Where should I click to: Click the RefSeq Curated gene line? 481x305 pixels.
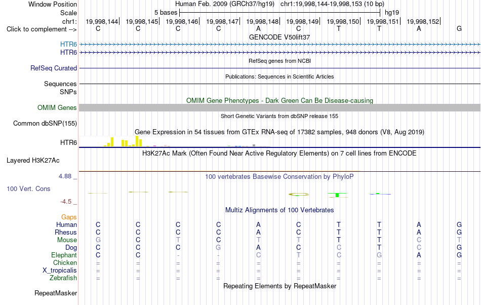[x=280, y=68]
